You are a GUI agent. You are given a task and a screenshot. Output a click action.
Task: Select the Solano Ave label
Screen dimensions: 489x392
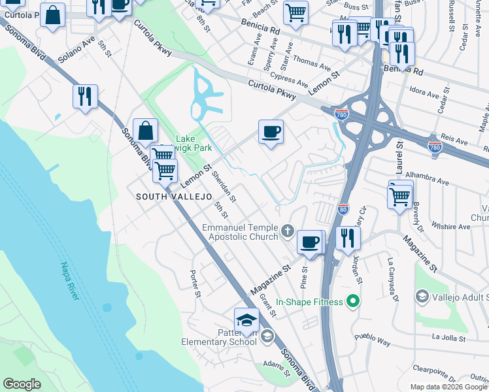tap(76, 50)
